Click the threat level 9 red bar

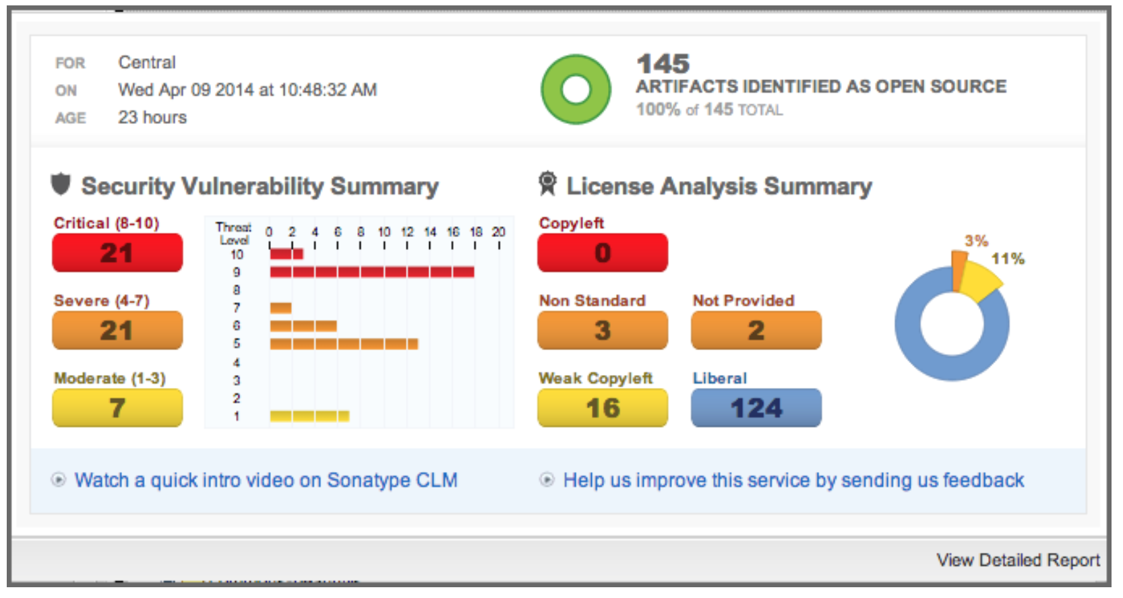pyautogui.click(x=371, y=272)
